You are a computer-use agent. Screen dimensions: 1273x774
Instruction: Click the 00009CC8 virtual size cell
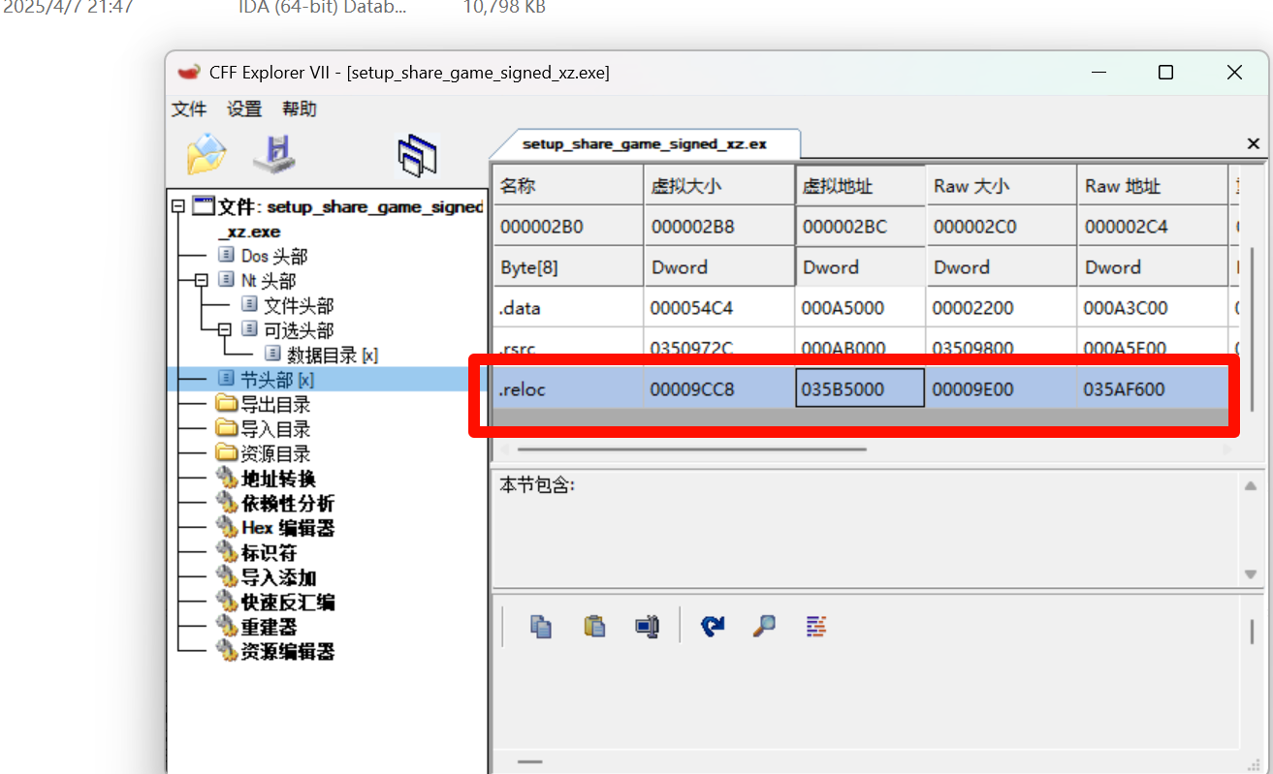point(719,389)
